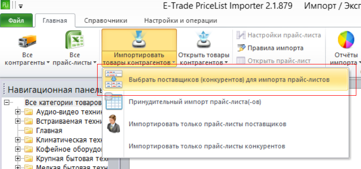Click the truck icon for Все контрагенты
The image size is (361, 169).
(x=28, y=41)
